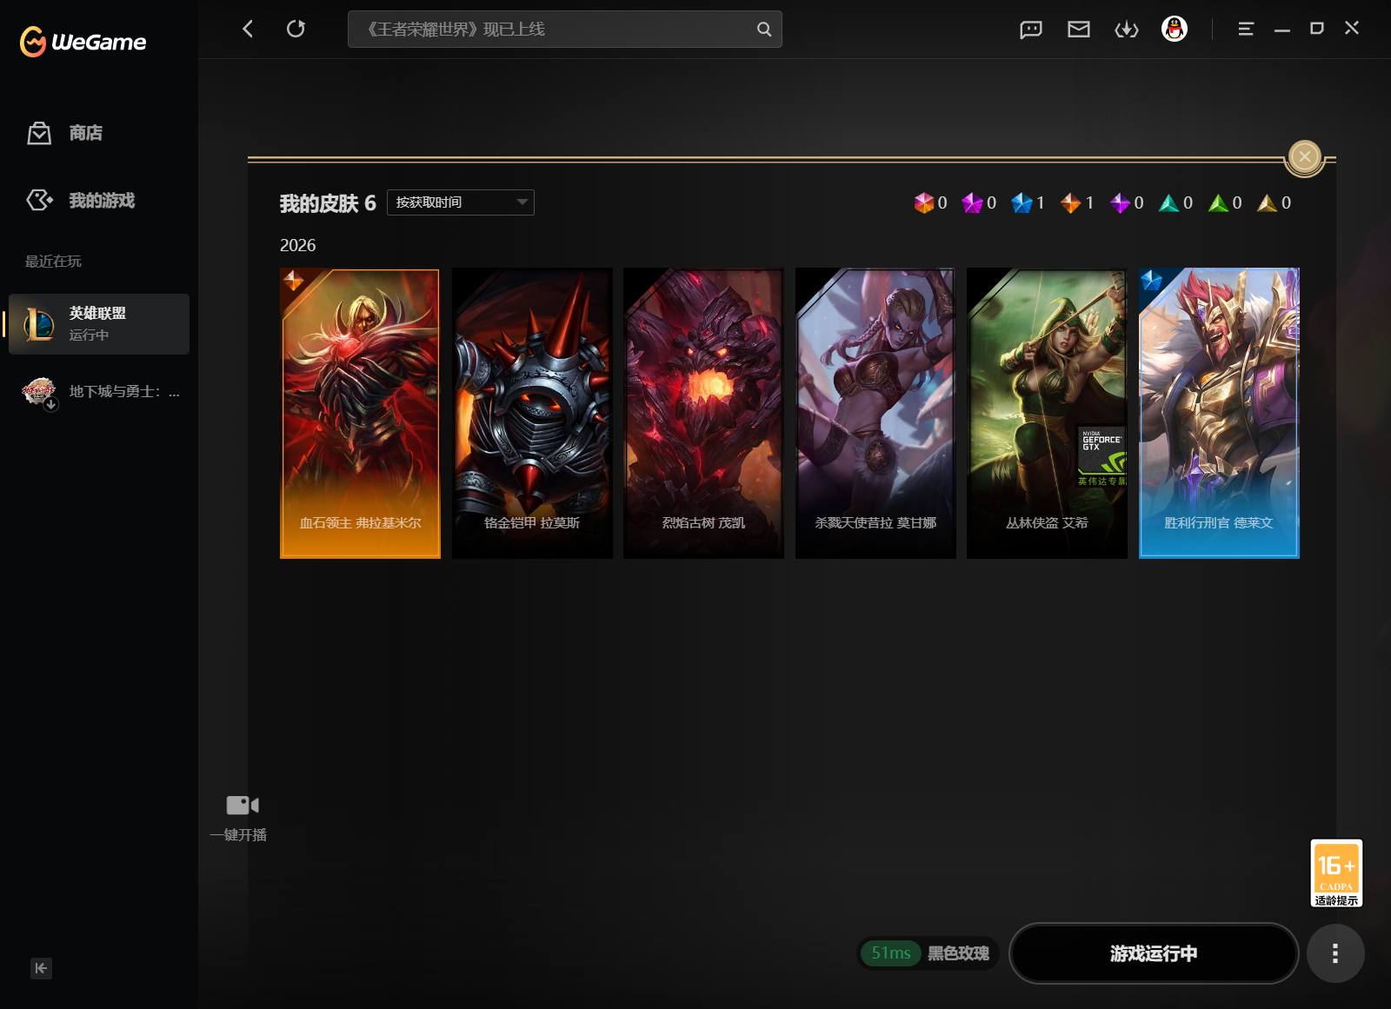Screen dimensions: 1391x1009
Task: Open the mail inbox icon
Action: coord(1078,30)
